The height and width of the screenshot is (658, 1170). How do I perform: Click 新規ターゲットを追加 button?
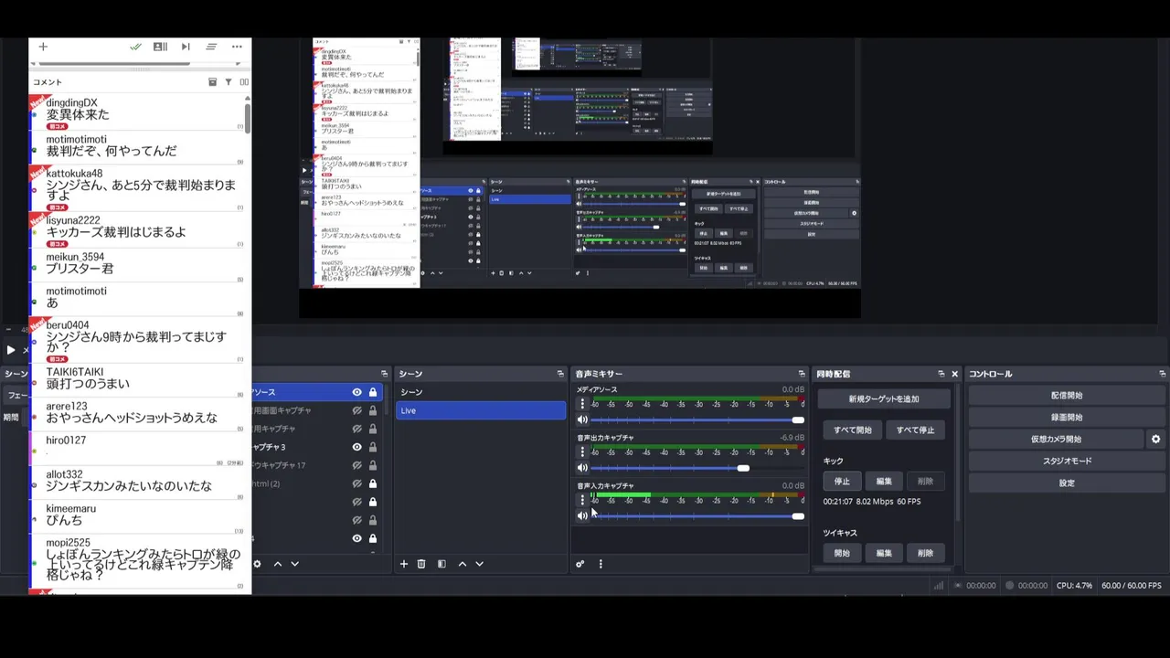point(884,398)
